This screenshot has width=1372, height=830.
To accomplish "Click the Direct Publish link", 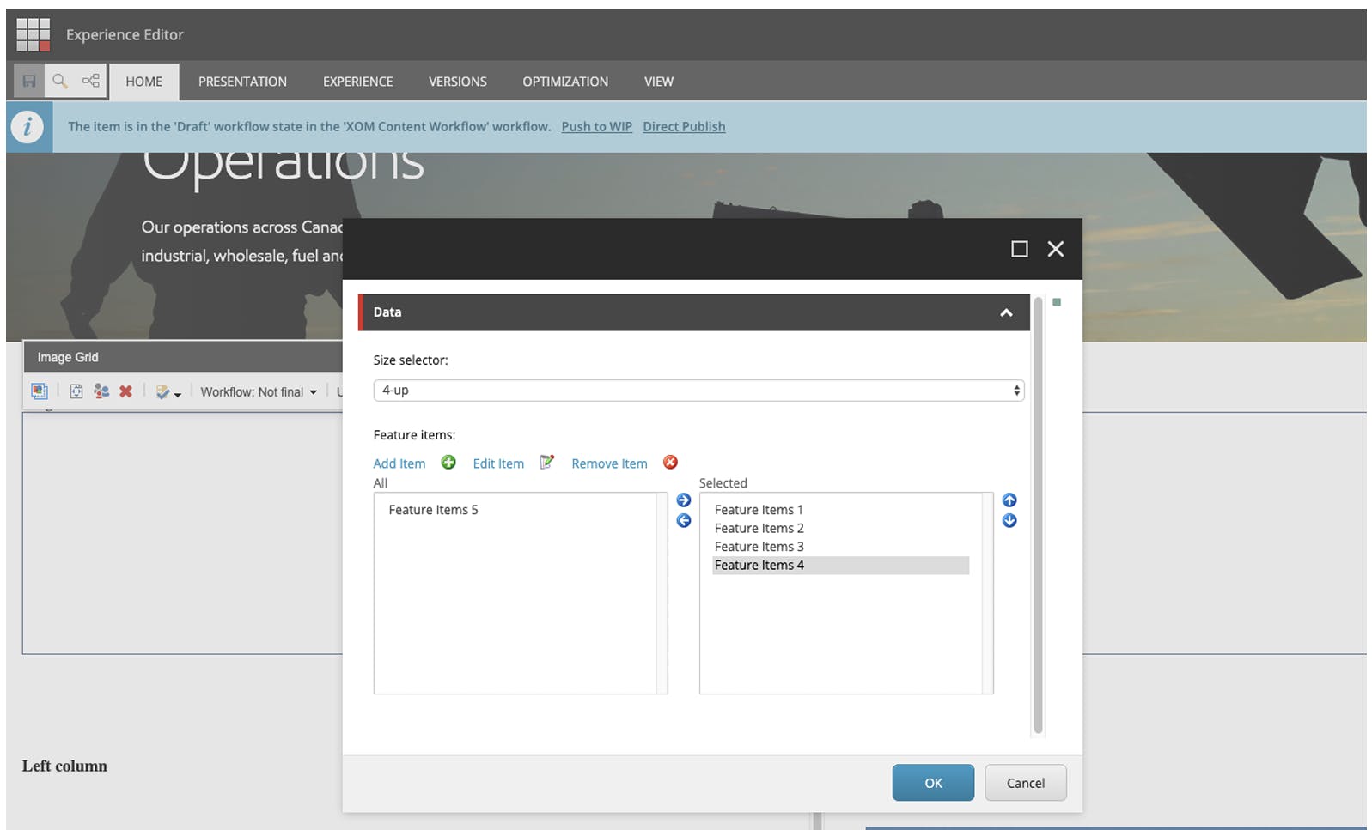I will click(x=684, y=127).
